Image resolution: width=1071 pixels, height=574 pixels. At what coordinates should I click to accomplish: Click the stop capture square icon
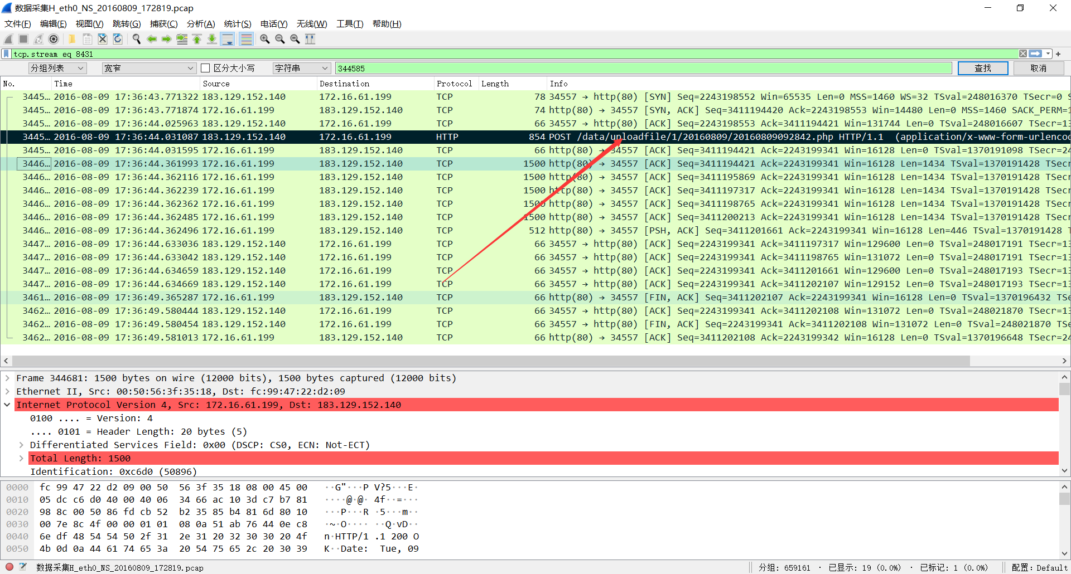pos(23,39)
